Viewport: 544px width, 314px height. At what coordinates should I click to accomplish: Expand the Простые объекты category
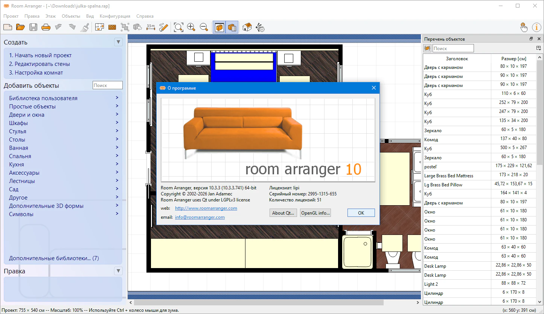64,107
